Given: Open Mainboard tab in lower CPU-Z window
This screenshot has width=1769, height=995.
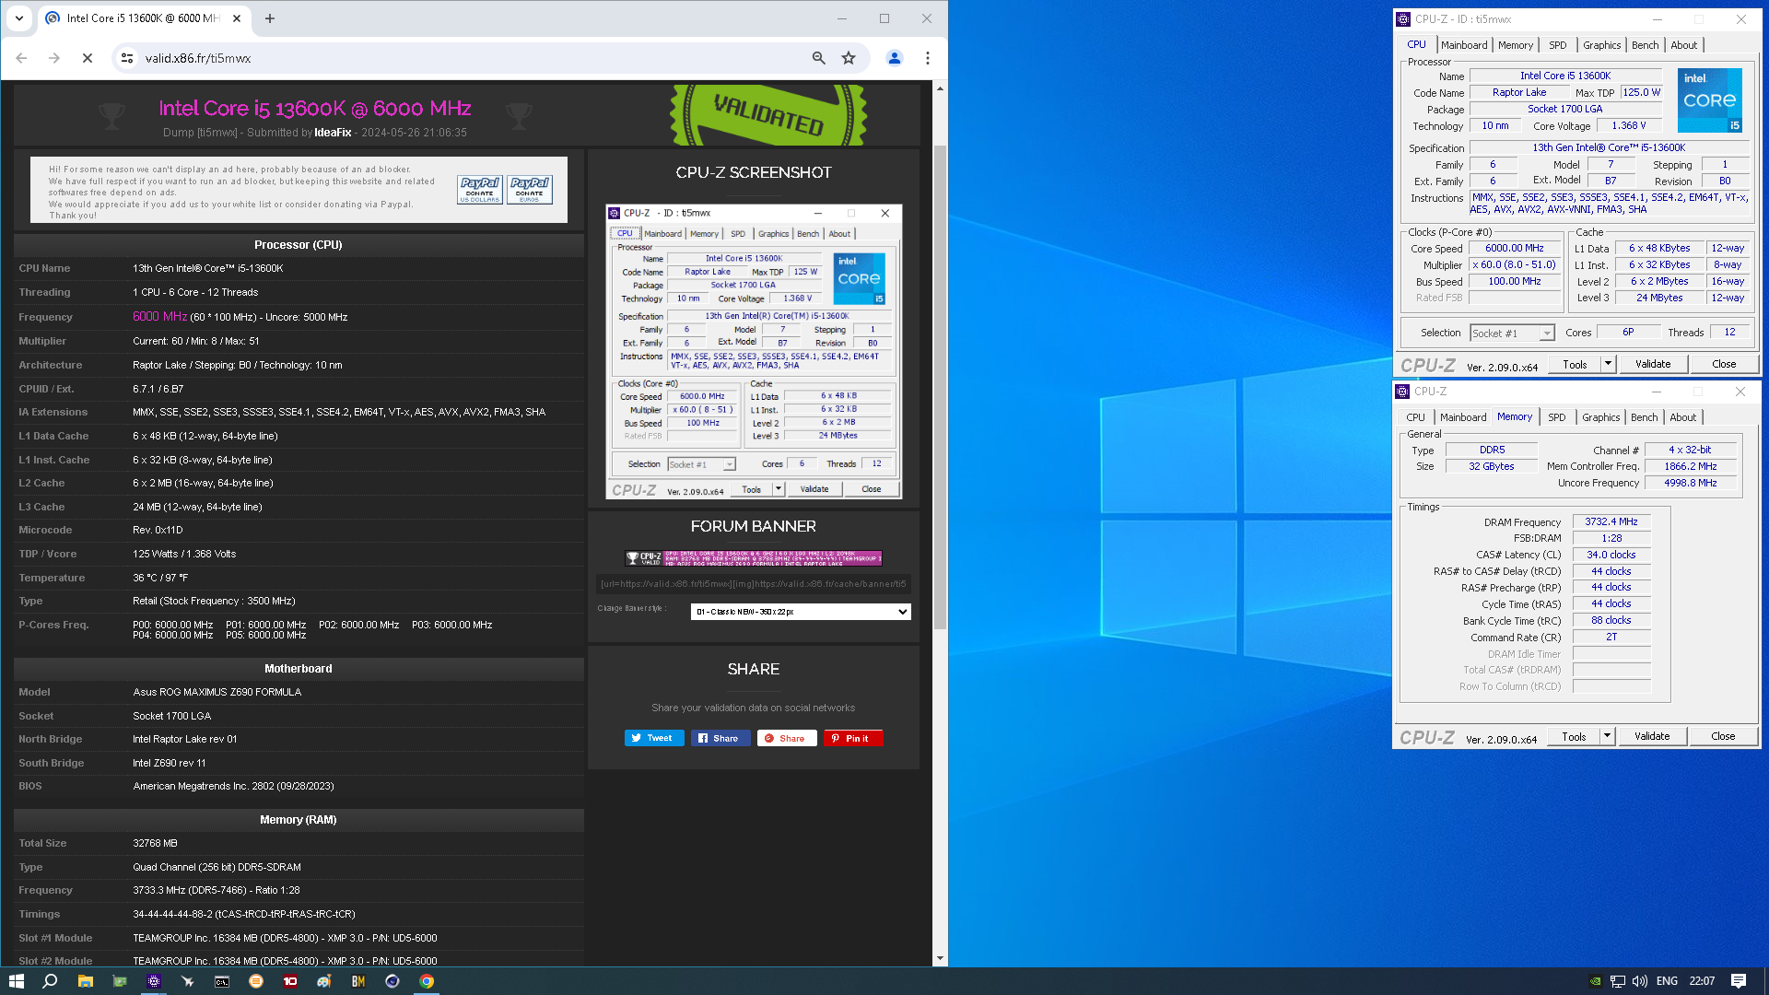Looking at the screenshot, I should click(x=1463, y=417).
